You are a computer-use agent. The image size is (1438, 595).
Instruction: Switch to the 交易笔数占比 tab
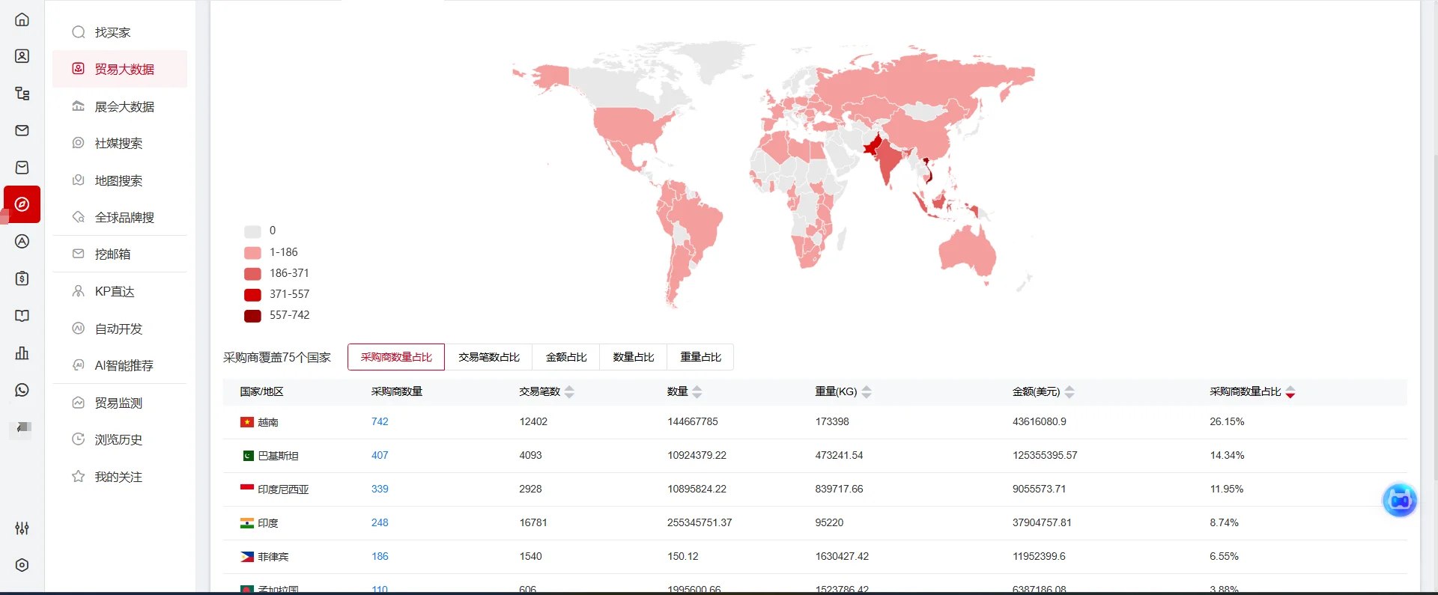(x=489, y=357)
